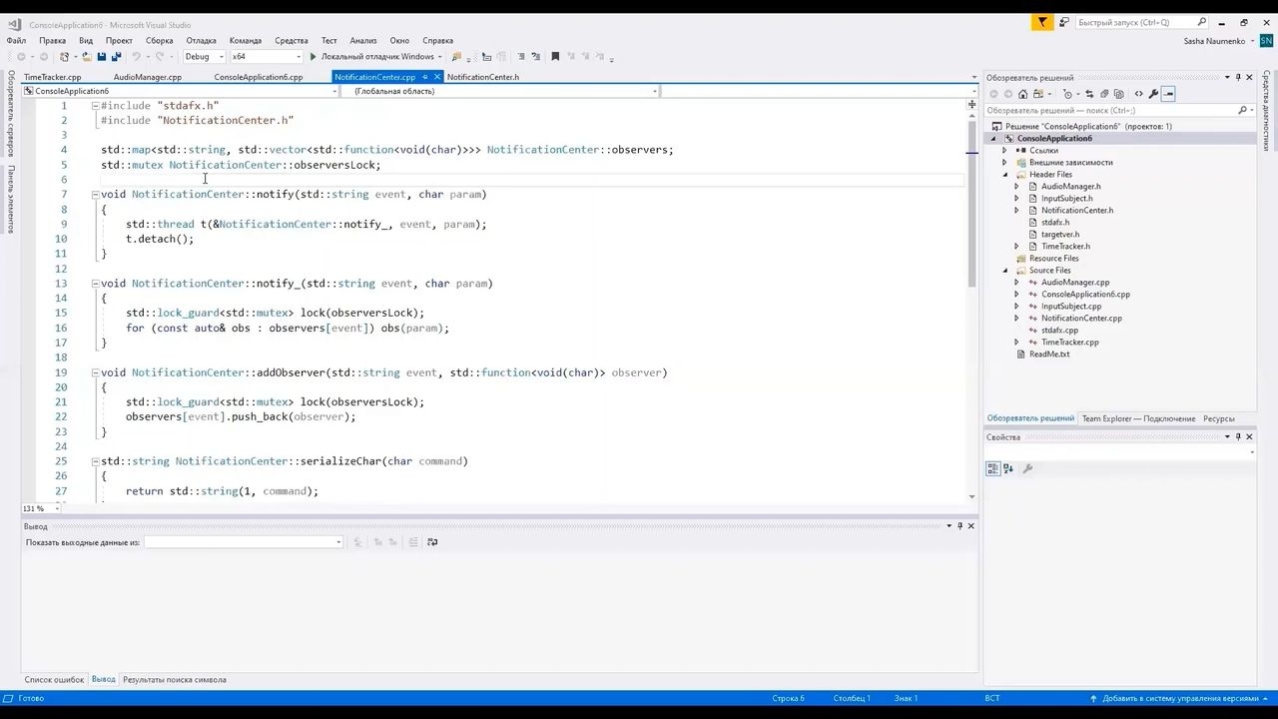
Task: Expand the Внешние зависимости node
Action: 1005,163
